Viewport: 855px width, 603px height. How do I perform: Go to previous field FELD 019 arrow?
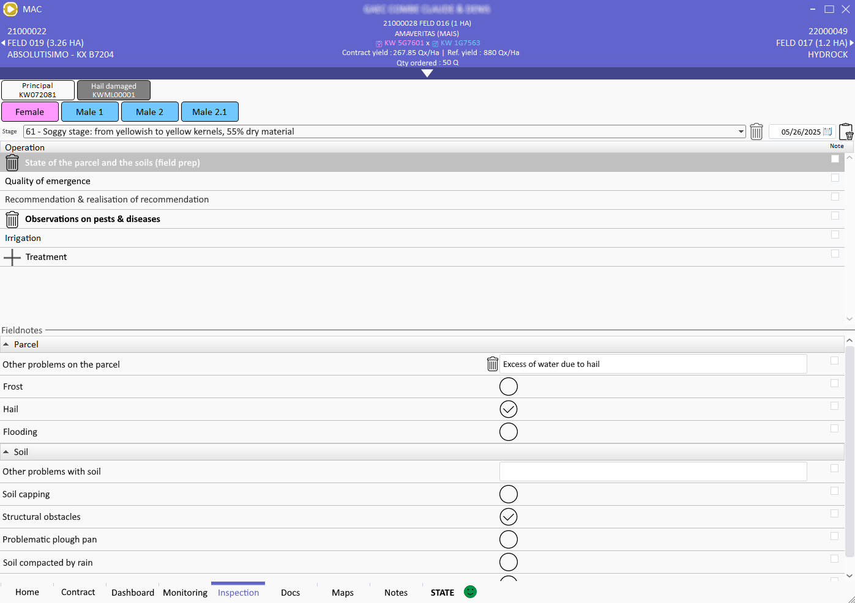pyautogui.click(x=3, y=43)
